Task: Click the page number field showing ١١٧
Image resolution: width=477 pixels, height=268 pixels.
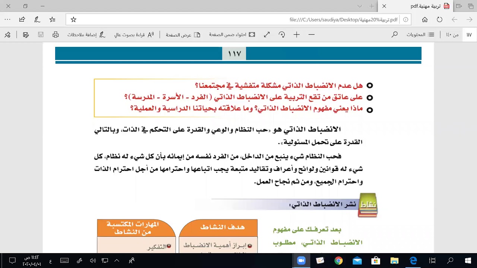Action: [469, 35]
